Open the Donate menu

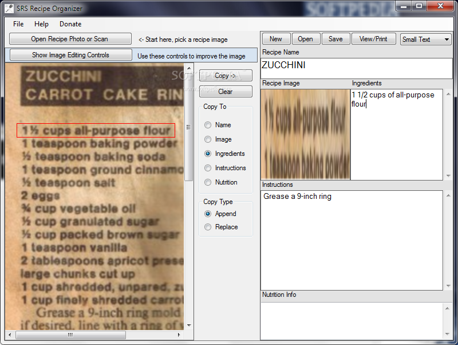coord(70,24)
